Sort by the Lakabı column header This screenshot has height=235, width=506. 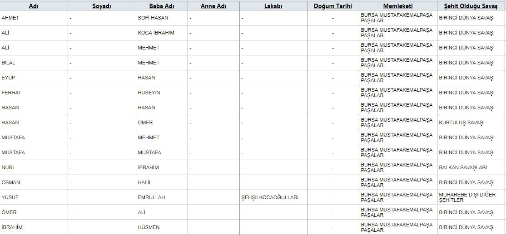pyautogui.click(x=273, y=6)
